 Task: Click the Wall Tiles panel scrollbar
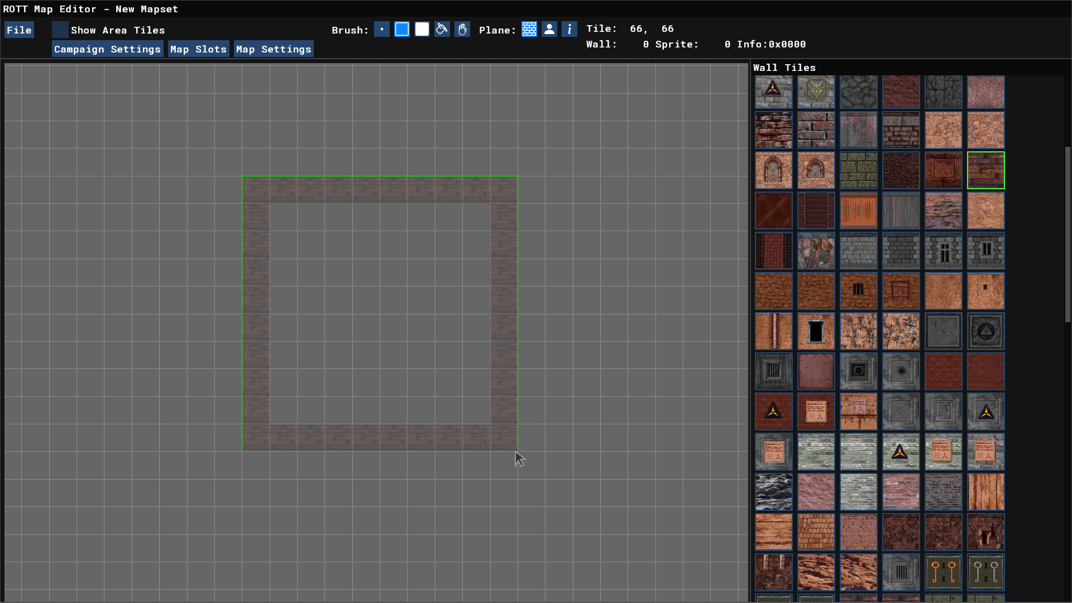1068,234
